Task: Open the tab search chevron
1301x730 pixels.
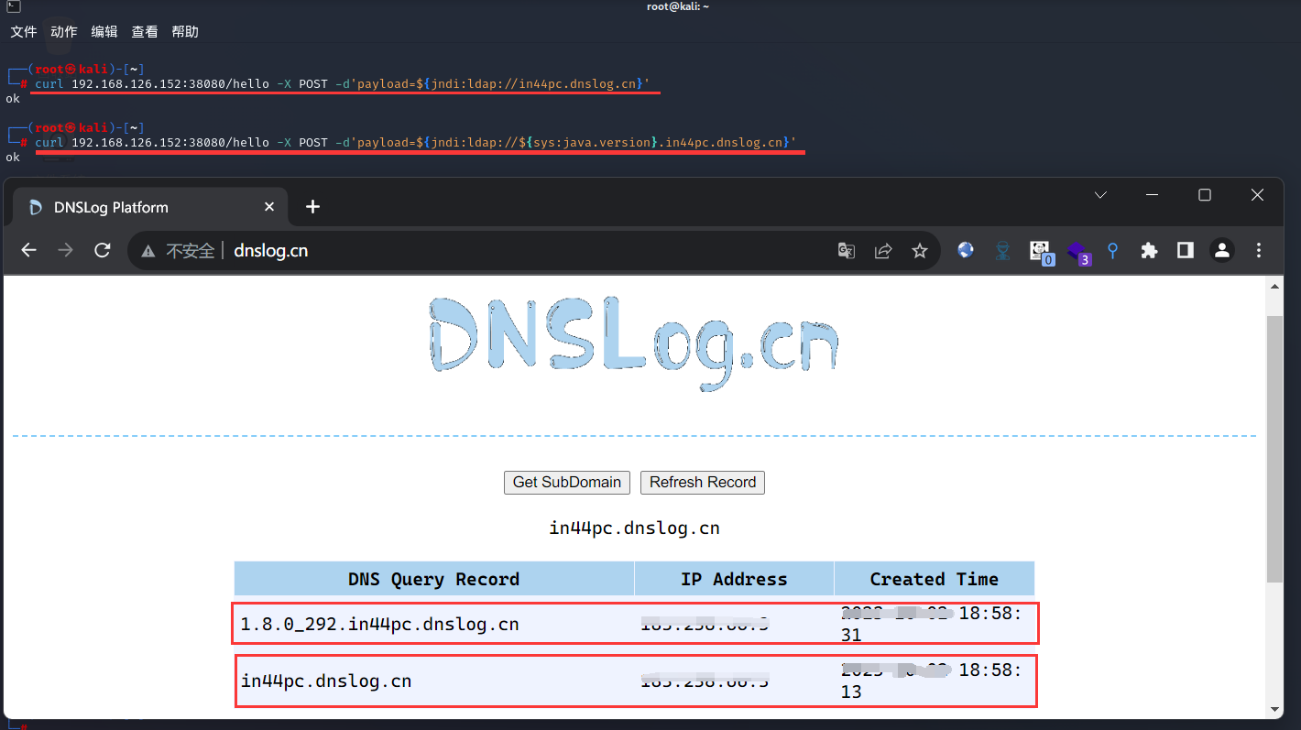Action: [x=1101, y=195]
